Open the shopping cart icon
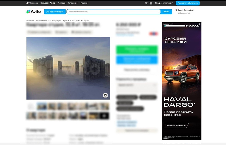Image resolution: width=226 pixels, height=145 pixels. pos(151,3)
